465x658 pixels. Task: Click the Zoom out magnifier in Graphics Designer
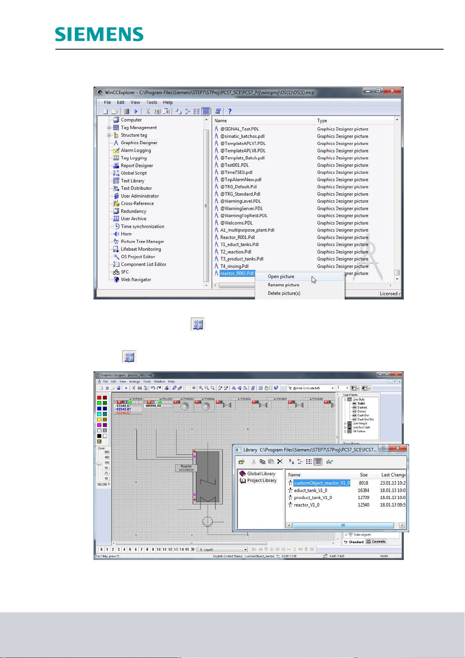tap(207, 388)
